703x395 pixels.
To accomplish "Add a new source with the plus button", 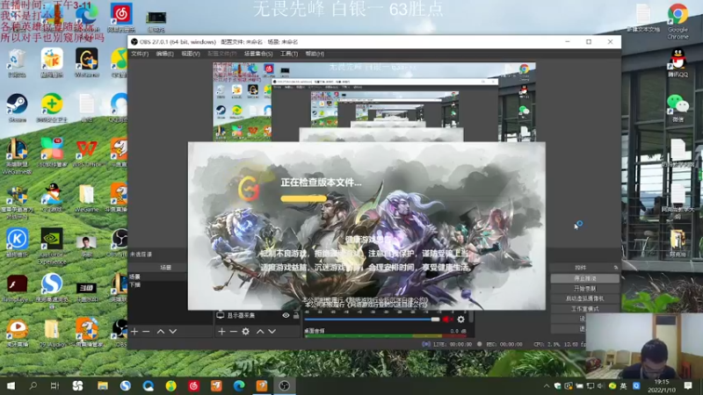I will coord(221,332).
